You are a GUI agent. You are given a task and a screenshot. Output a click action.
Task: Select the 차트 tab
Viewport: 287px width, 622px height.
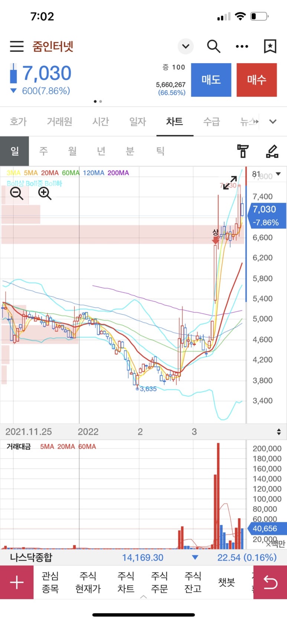click(175, 121)
